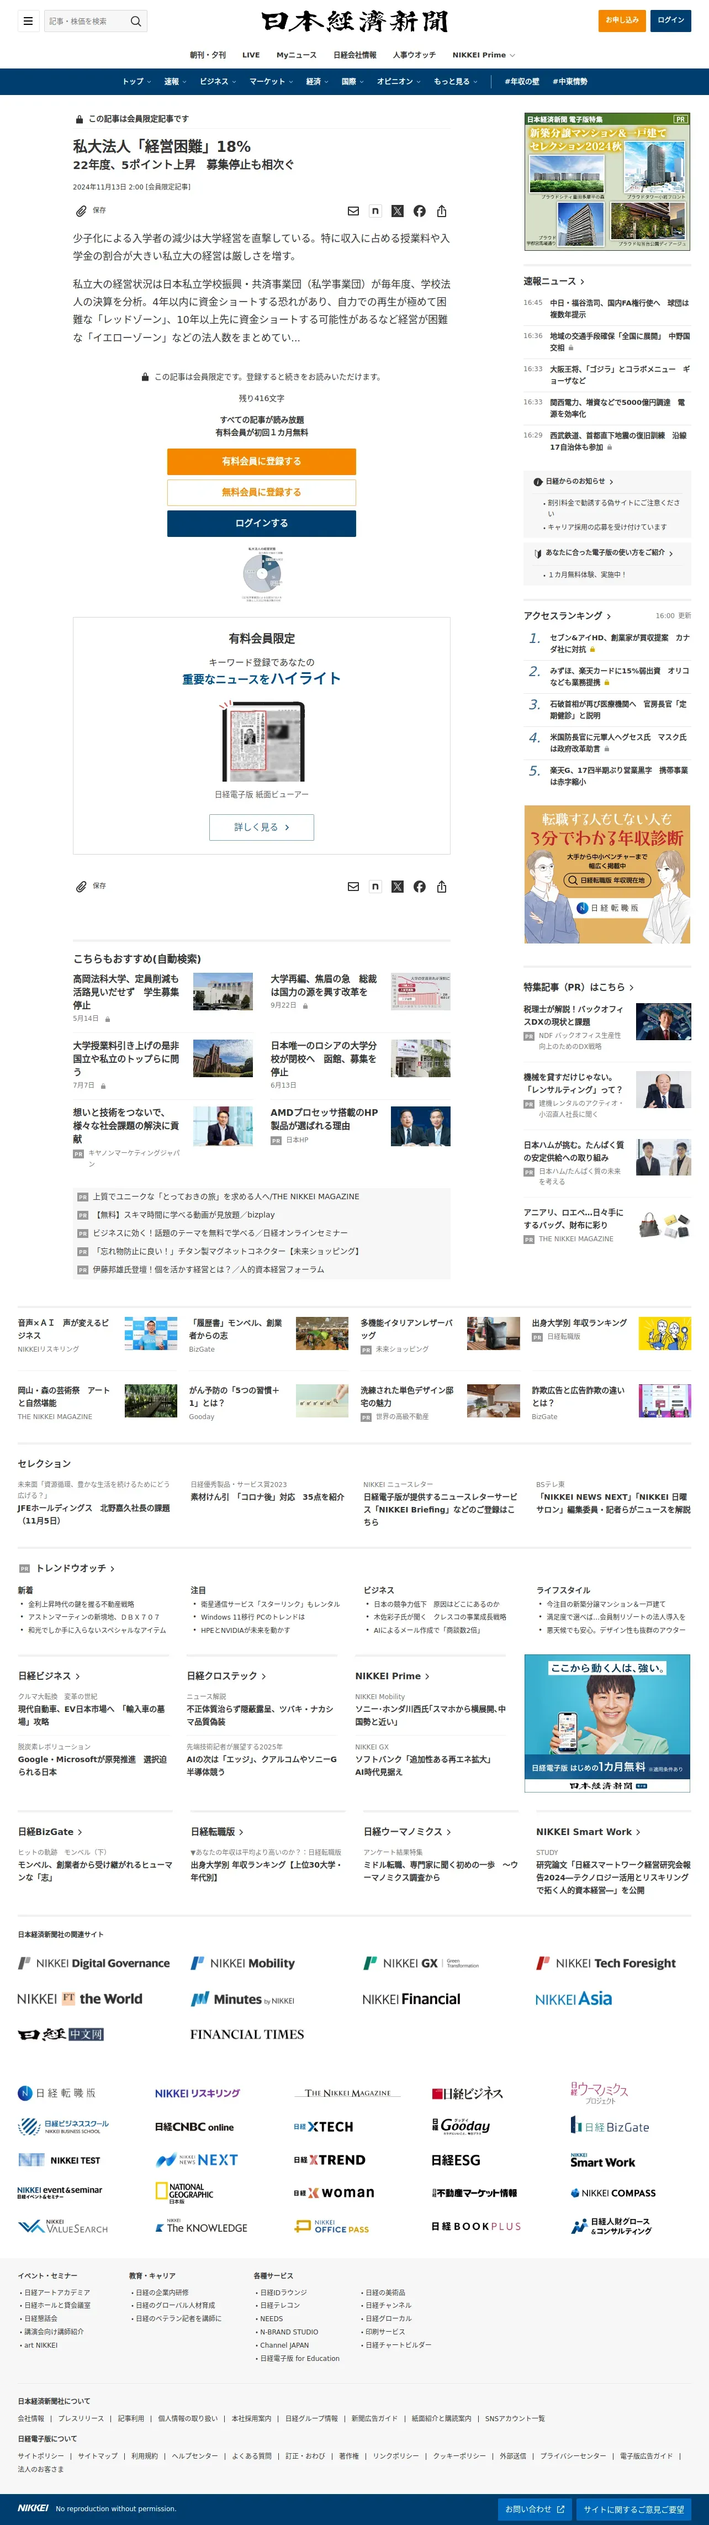The height and width of the screenshot is (2525, 709).
Task: Open the hamburger menu icon
Action: (28, 20)
